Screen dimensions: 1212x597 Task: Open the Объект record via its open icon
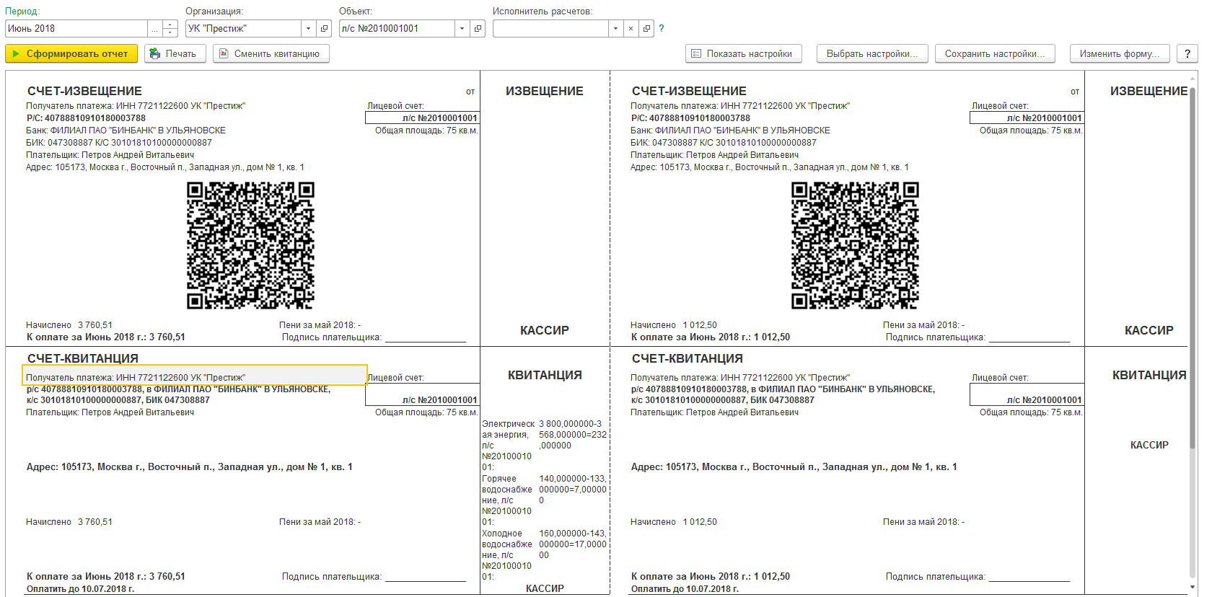[x=478, y=29]
